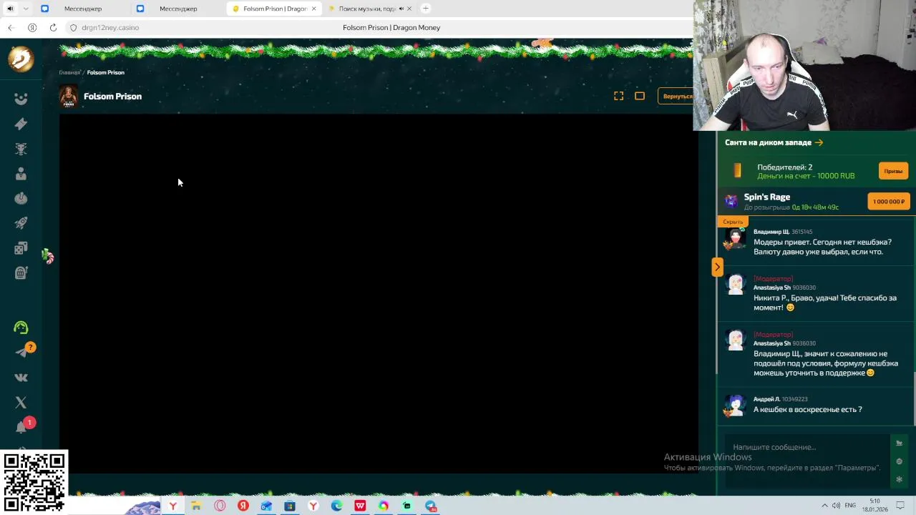This screenshot has height=515, width=916.
Task: Switch game to theater view icon
Action: pos(640,96)
